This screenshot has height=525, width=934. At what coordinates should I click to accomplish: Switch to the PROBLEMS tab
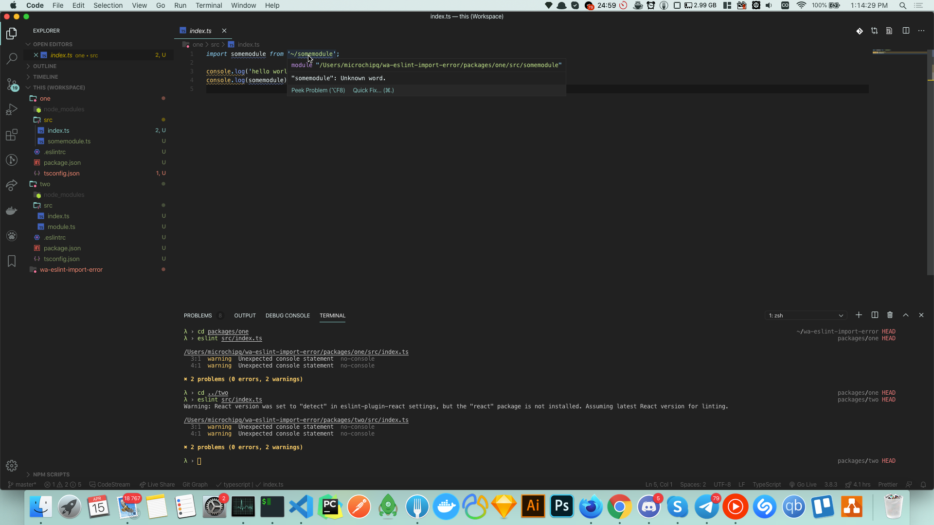point(198,315)
